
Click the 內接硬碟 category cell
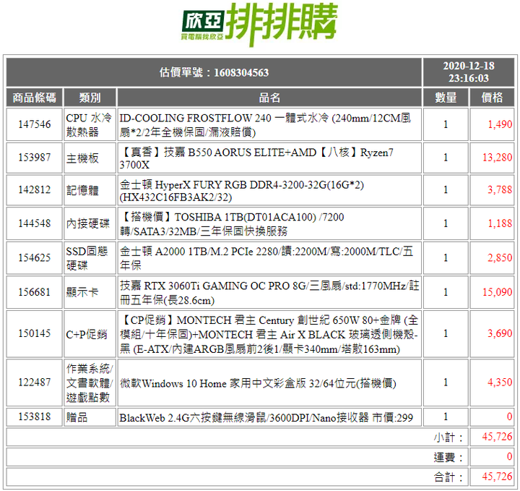[90, 223]
